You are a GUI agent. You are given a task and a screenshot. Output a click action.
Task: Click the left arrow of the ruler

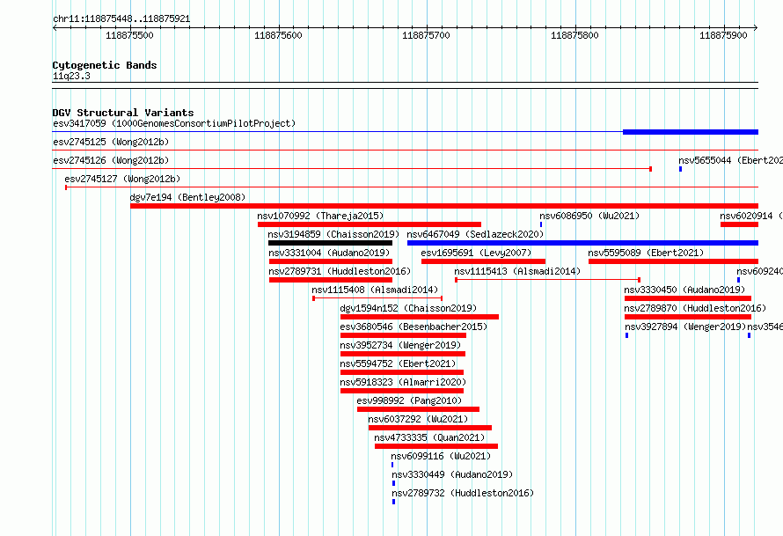pyautogui.click(x=55, y=28)
